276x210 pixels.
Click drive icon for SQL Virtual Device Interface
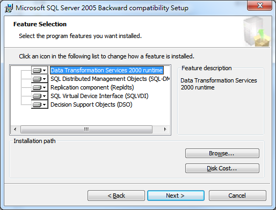coord(40,96)
